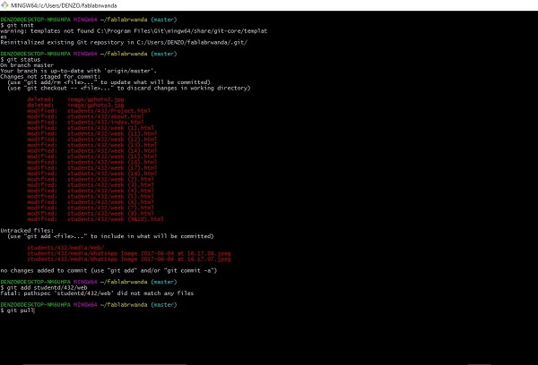
Task: Click the 'On branch master' line
Action: [27, 65]
